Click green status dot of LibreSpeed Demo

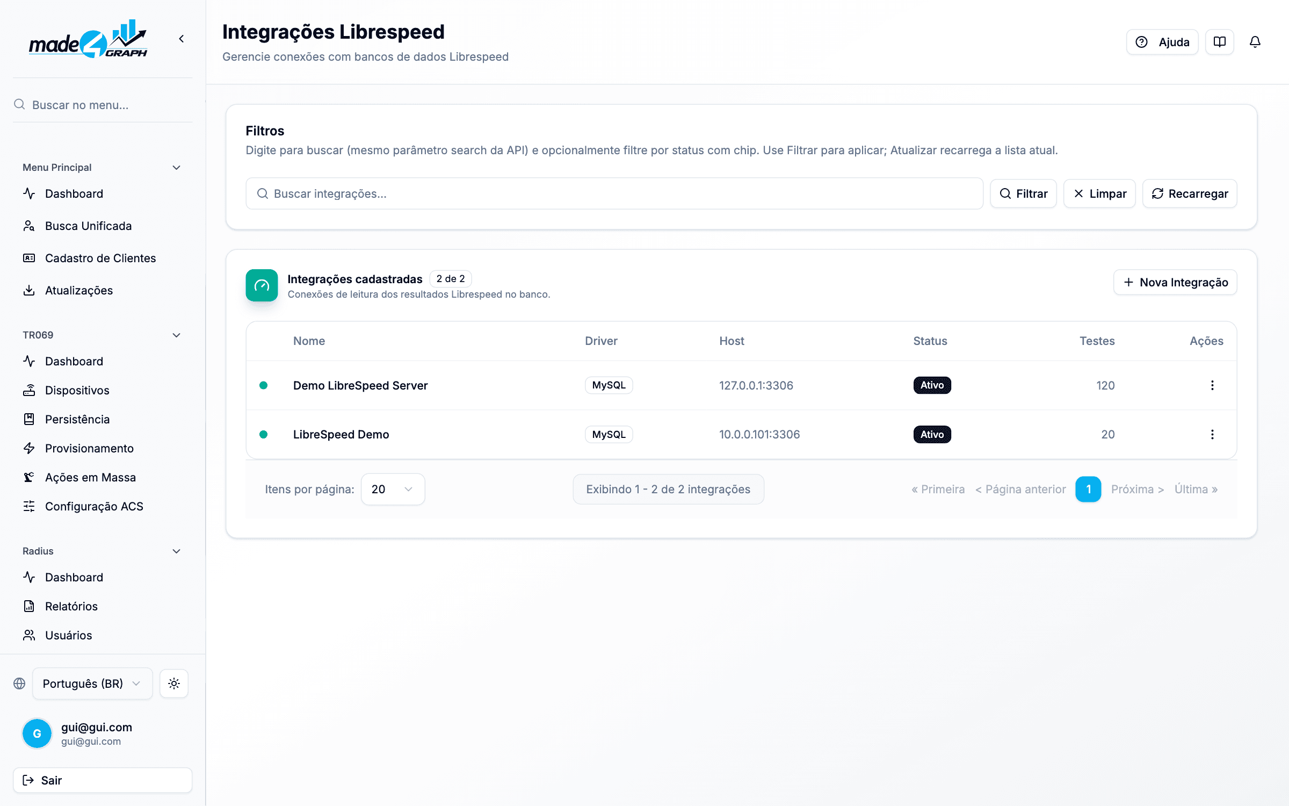pos(263,434)
